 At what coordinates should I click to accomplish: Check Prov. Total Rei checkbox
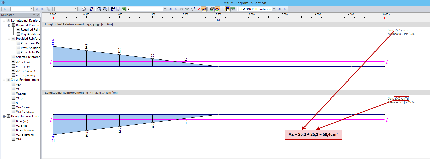pos(18,52)
